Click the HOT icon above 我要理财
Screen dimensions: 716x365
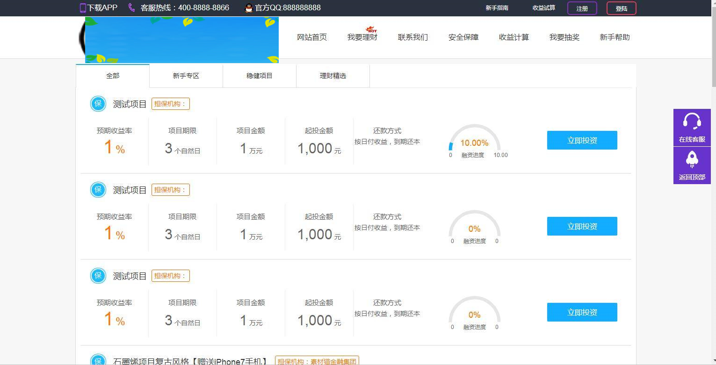(371, 29)
